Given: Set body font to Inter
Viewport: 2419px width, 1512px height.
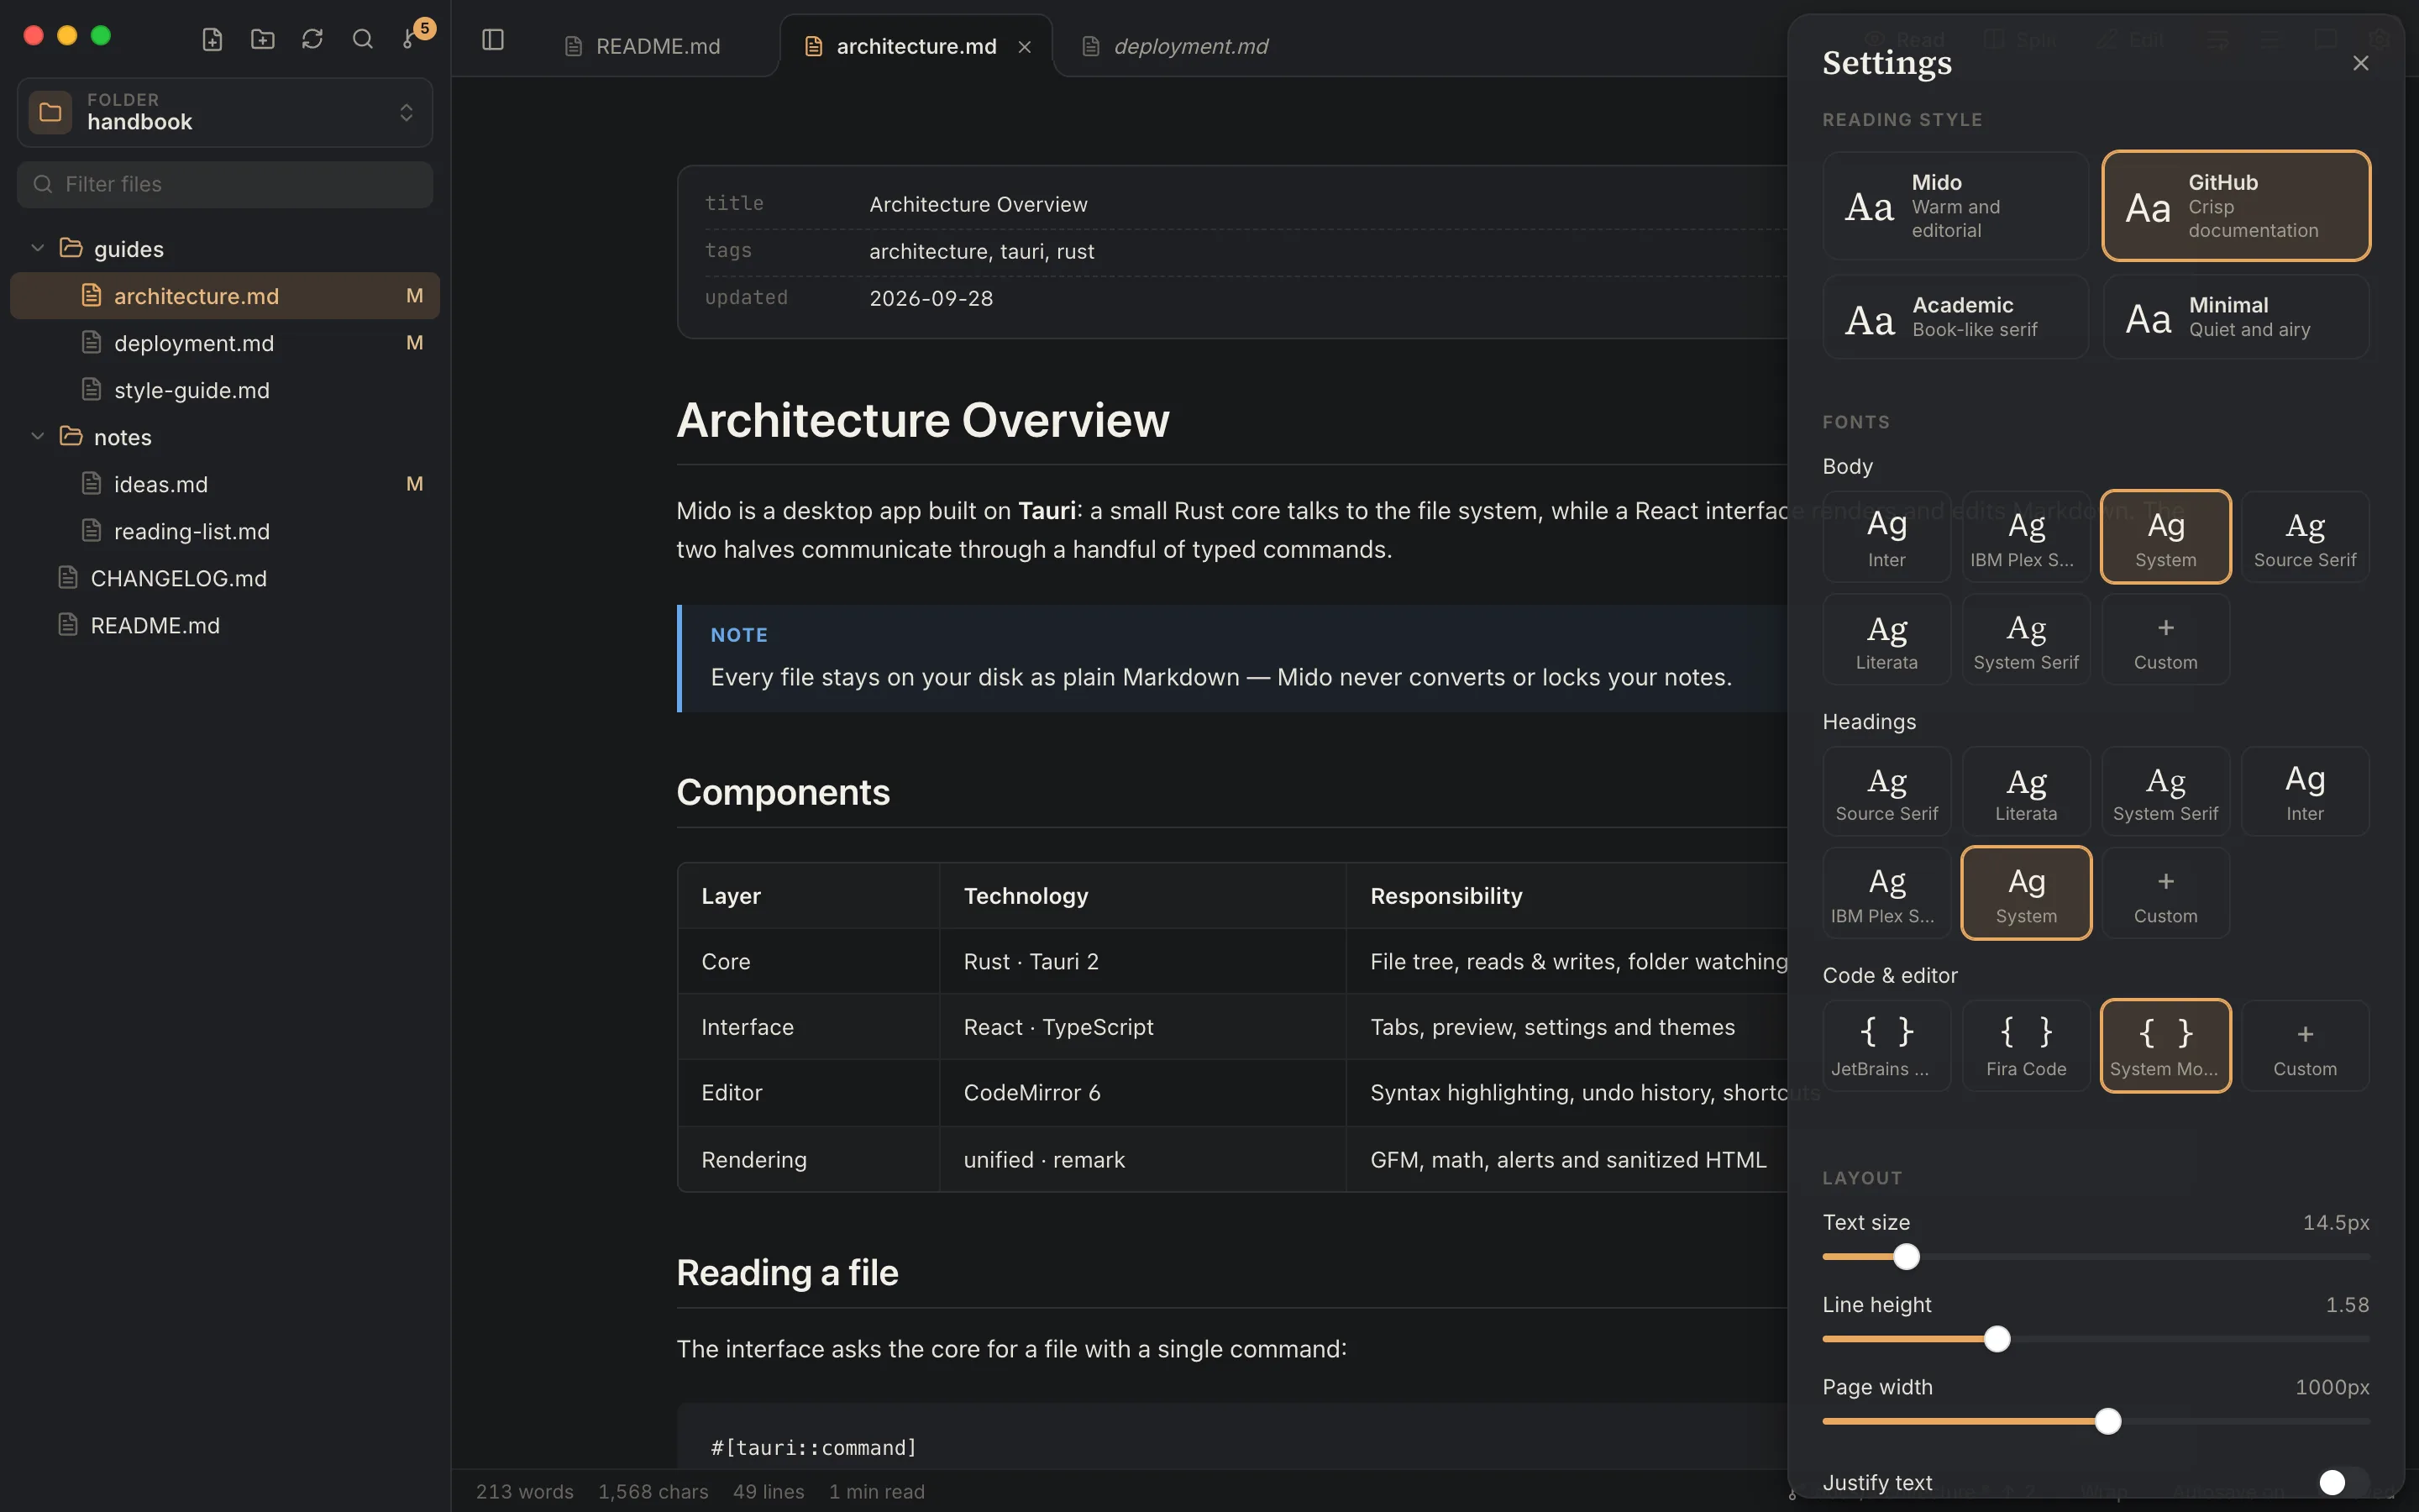Looking at the screenshot, I should tap(1886, 537).
